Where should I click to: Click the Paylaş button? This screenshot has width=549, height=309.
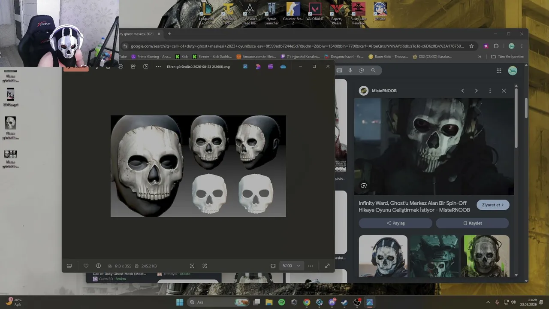click(x=395, y=223)
